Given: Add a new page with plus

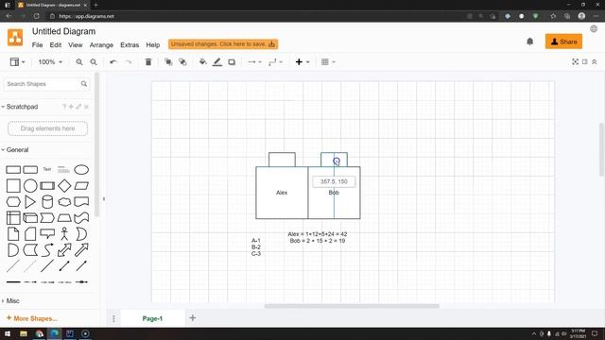Looking at the screenshot, I should pyautogui.click(x=193, y=318).
